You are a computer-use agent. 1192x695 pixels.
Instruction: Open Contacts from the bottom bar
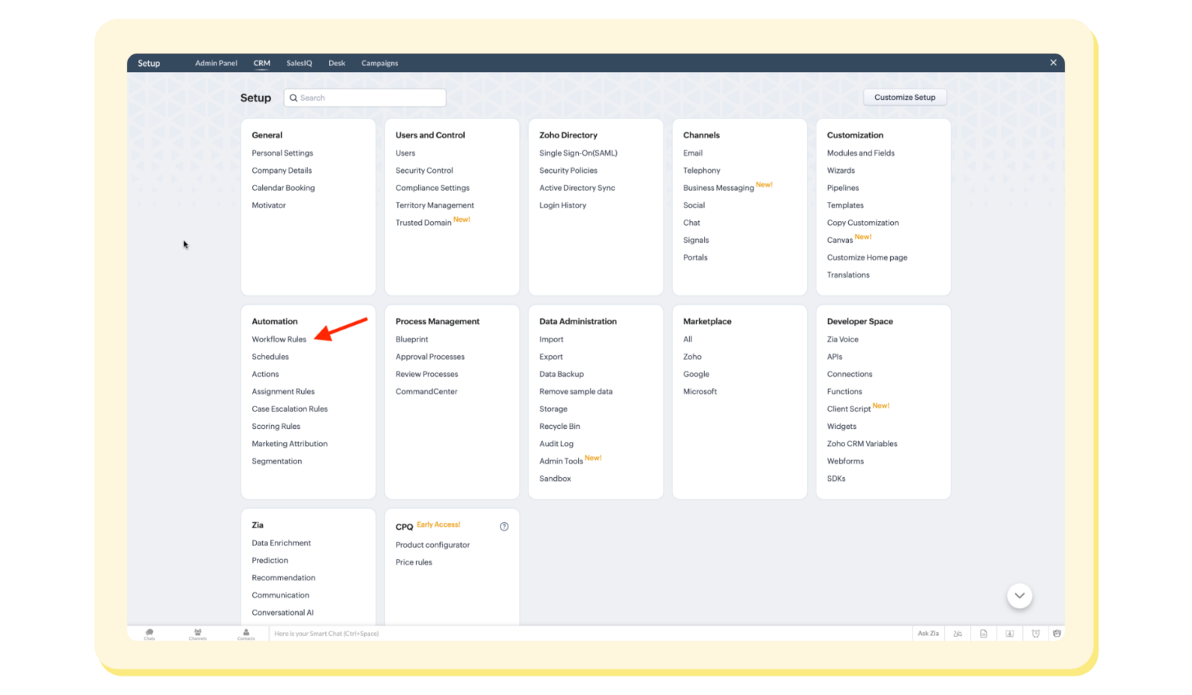[x=246, y=633]
